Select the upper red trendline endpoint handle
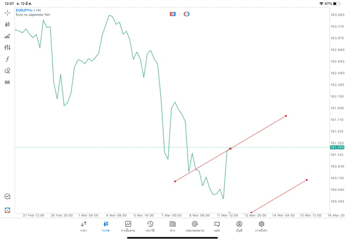The image size is (345, 241). 286,115
